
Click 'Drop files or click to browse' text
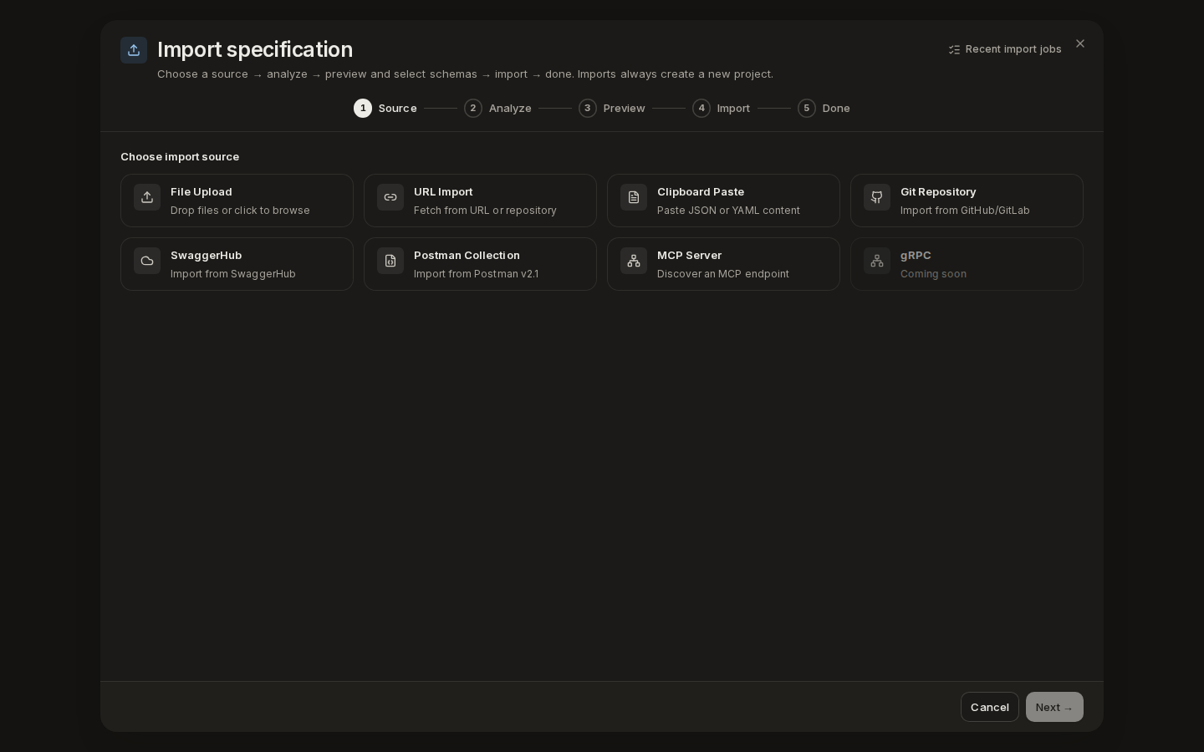[x=240, y=211]
